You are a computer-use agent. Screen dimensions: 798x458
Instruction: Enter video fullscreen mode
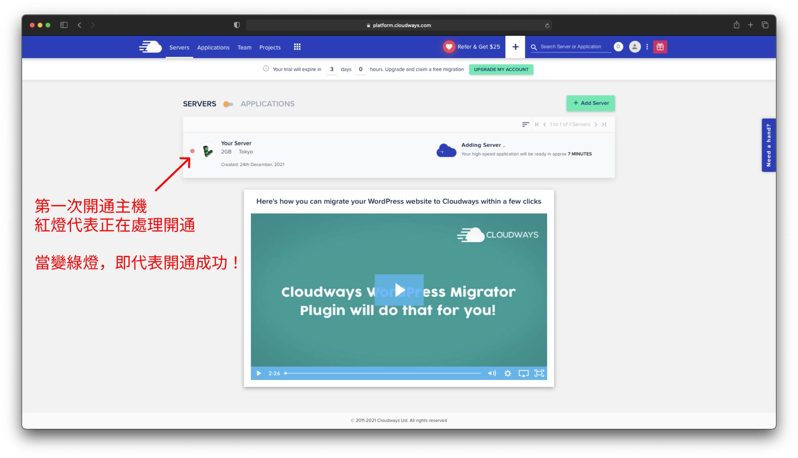pos(539,373)
